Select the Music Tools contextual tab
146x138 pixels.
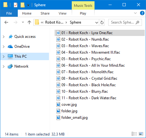tap(83, 6)
